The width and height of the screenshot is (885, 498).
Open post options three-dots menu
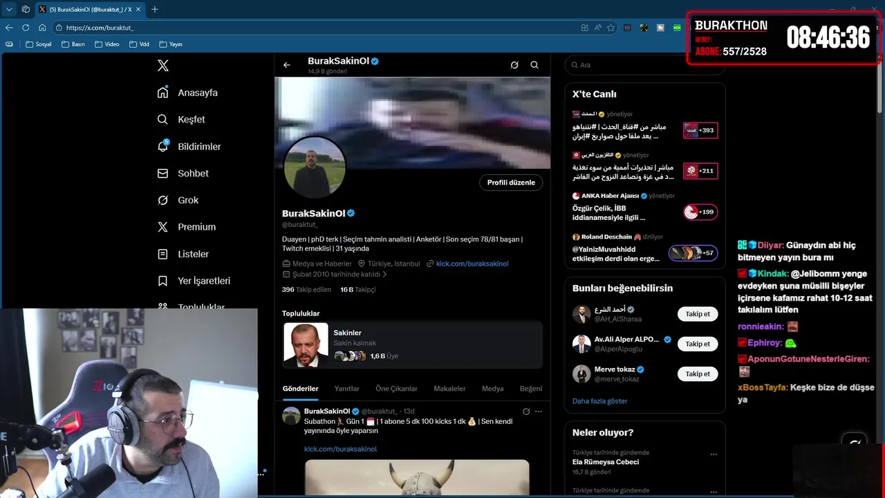click(539, 412)
